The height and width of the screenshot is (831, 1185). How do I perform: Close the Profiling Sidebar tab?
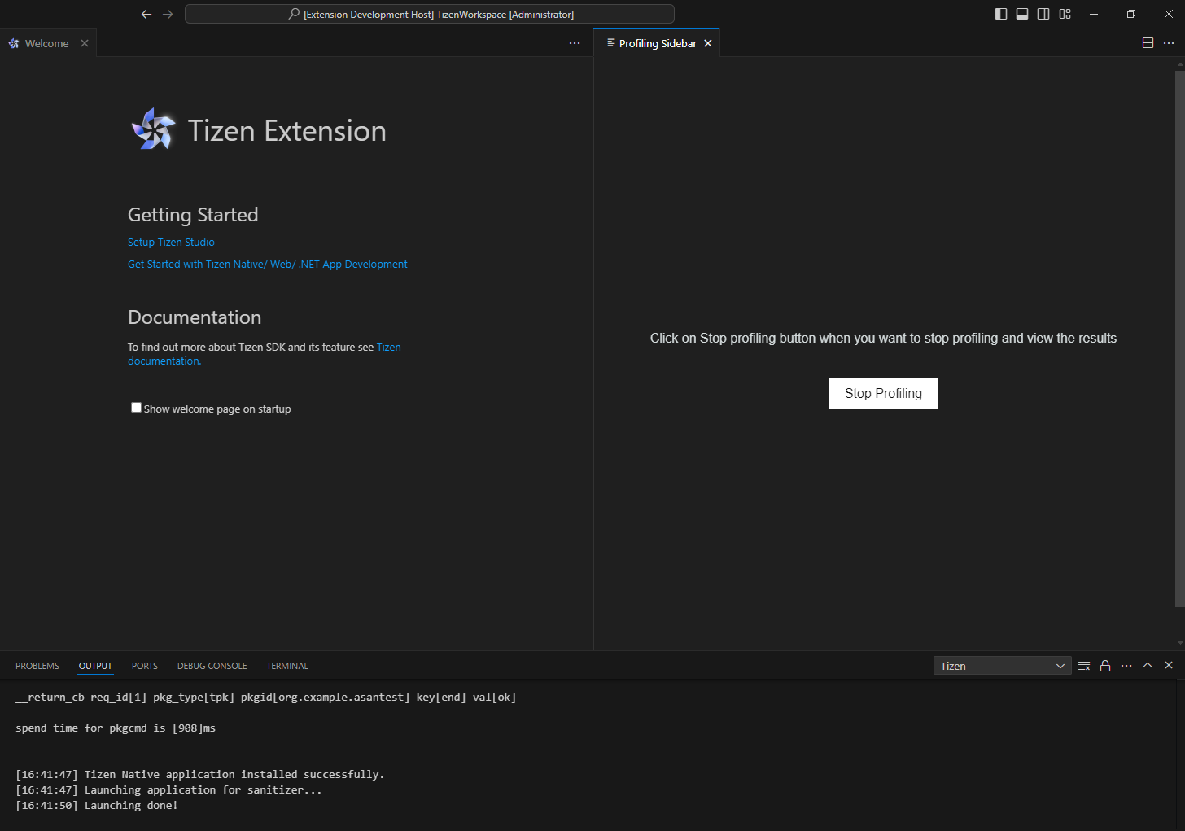tap(708, 43)
